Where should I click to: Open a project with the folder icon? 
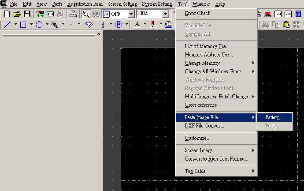17,14
